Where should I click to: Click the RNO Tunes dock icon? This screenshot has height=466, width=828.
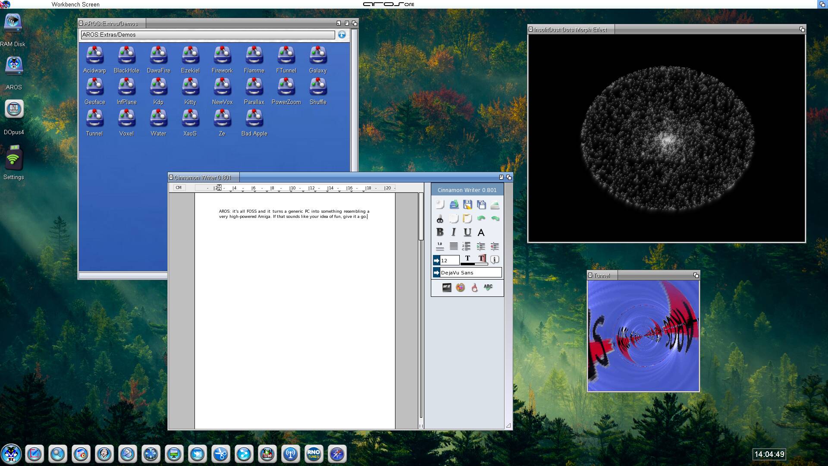tap(314, 454)
